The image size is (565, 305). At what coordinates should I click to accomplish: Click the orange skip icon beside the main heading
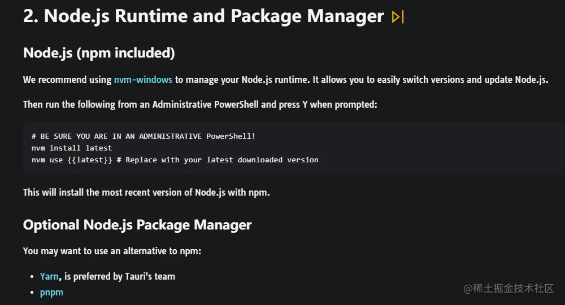pos(398,17)
